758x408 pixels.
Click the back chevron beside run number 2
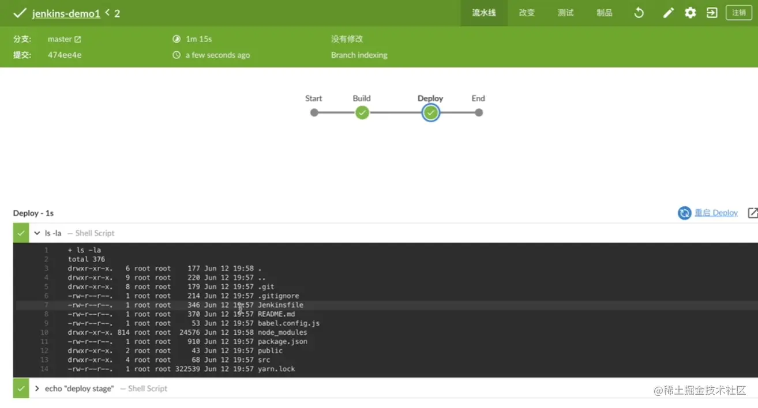click(x=107, y=13)
